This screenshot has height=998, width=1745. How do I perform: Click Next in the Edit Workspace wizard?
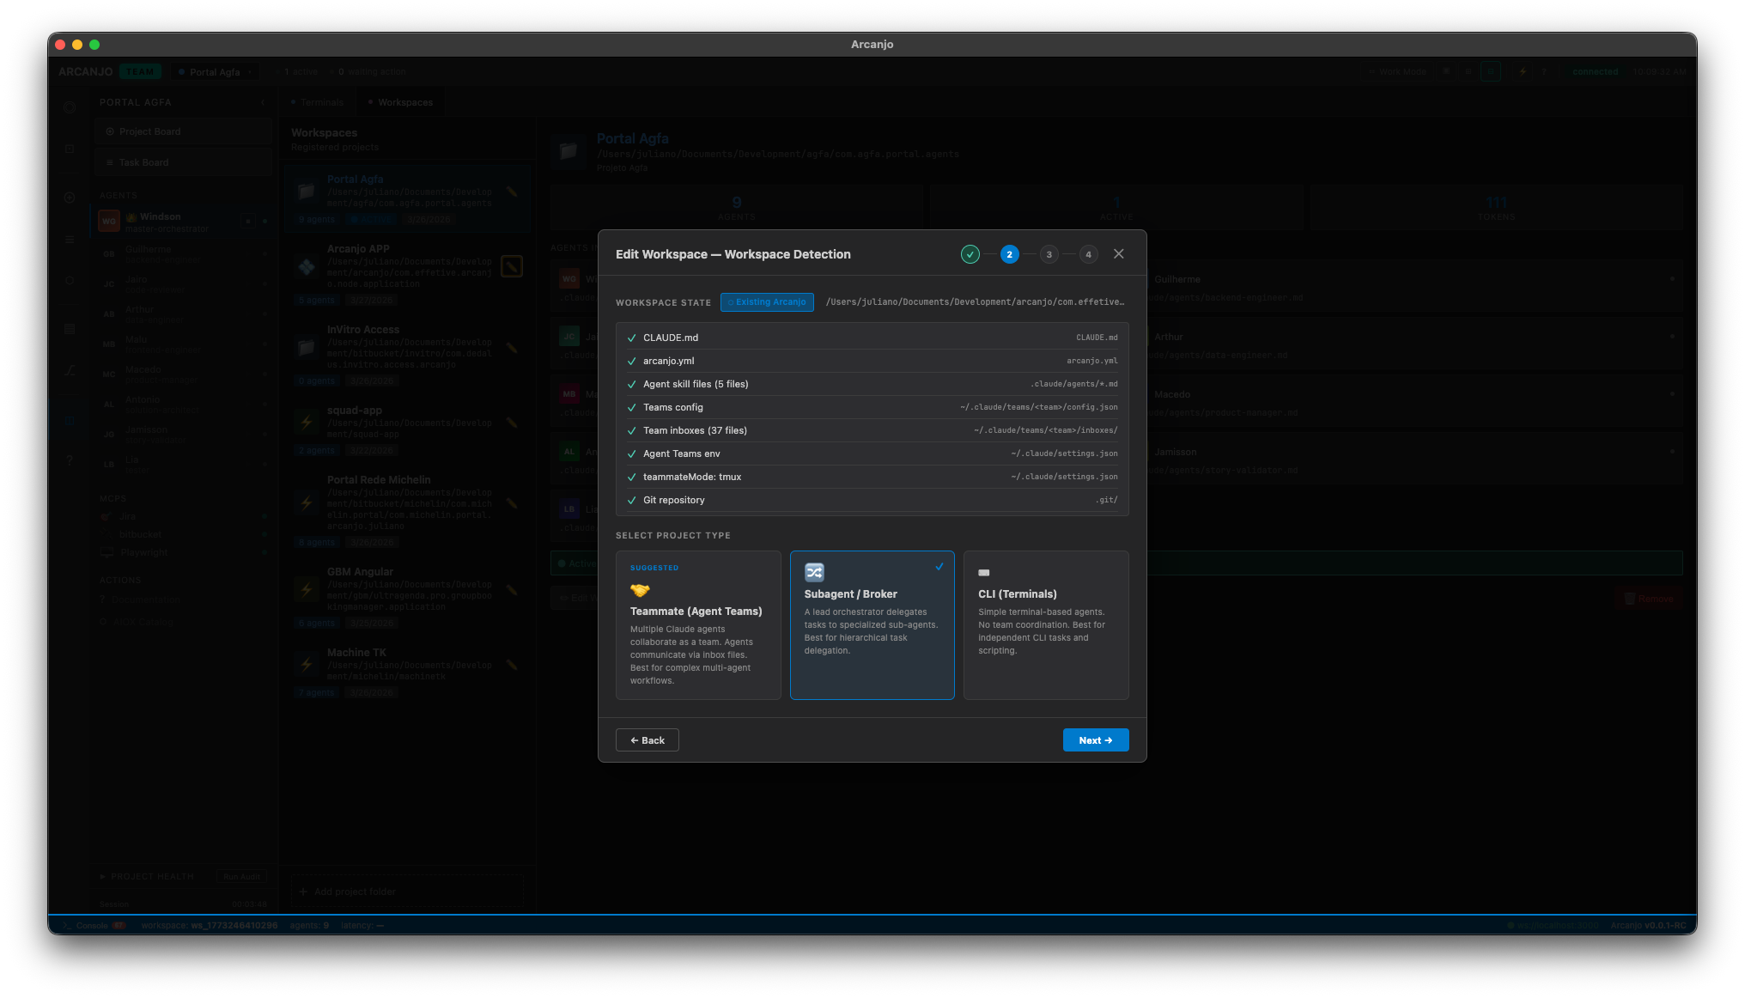click(1096, 739)
